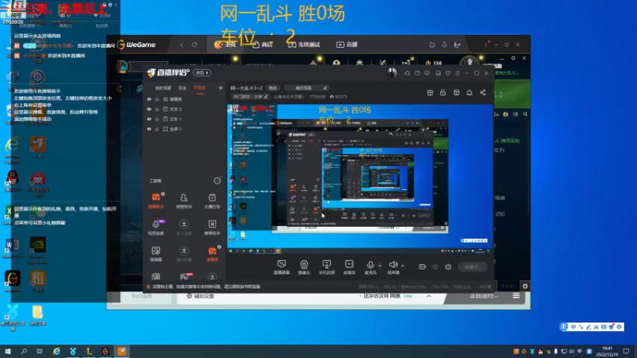Click the add scene plus icon
637x358 pixels.
pos(221,88)
